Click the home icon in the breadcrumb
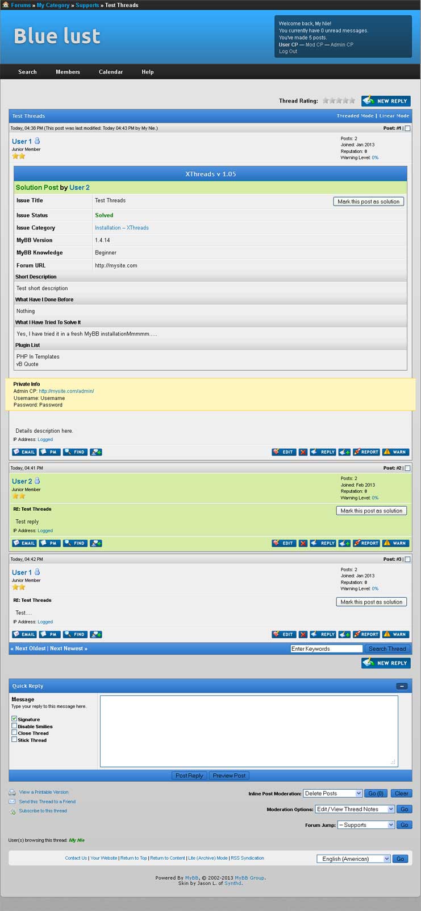Screen dimensions: 421x911 6,5
